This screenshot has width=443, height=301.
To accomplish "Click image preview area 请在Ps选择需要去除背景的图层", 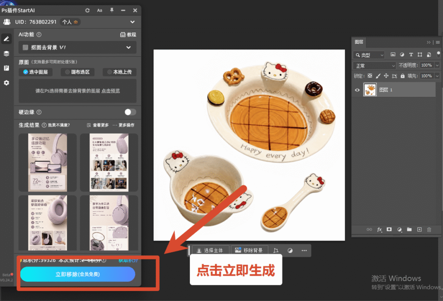I will pyautogui.click(x=77, y=91).
